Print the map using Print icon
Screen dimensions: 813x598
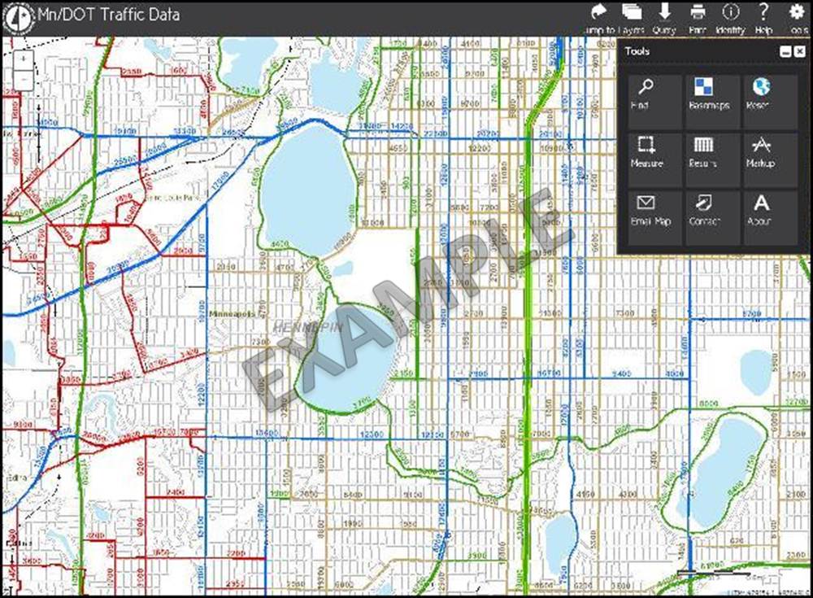click(697, 12)
